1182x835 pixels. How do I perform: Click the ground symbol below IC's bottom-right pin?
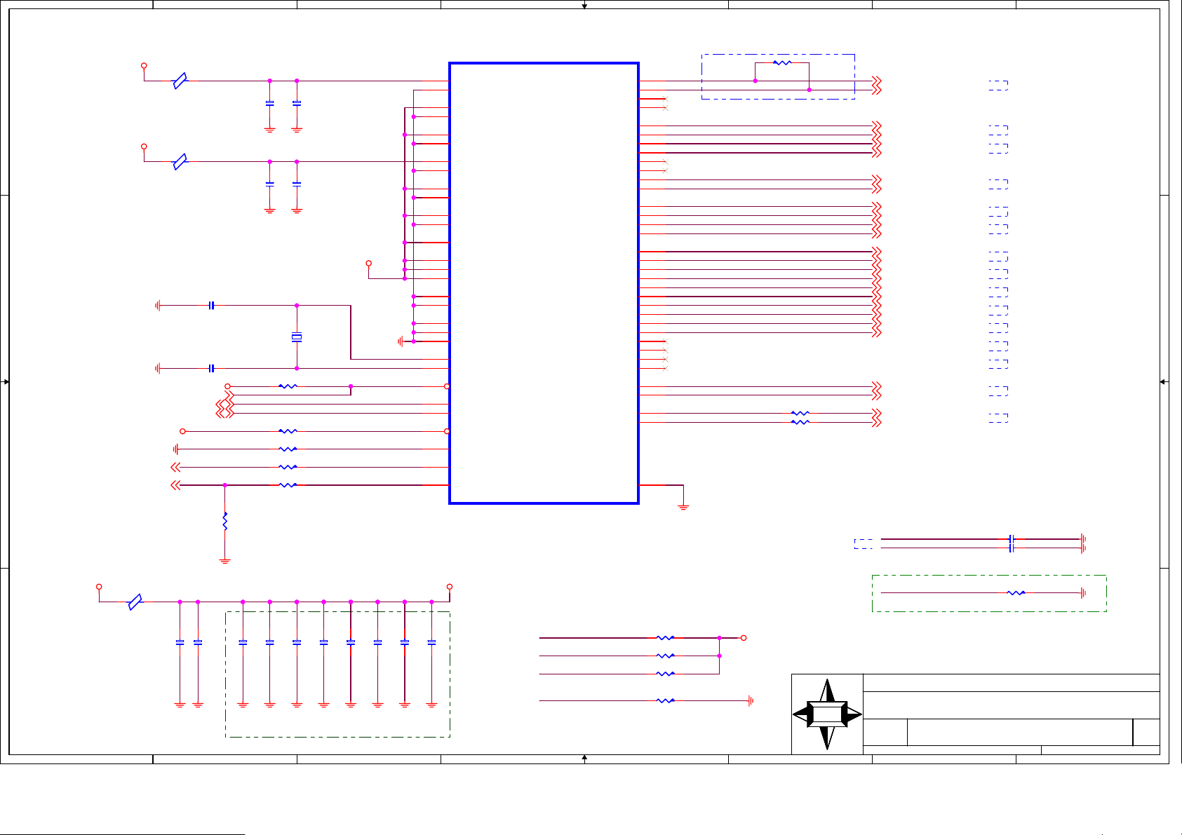[683, 507]
